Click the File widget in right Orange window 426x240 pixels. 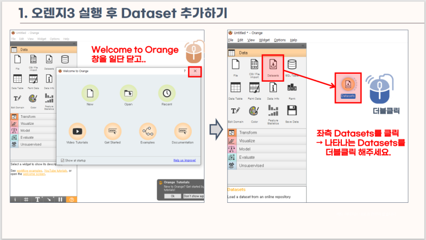pos(235,68)
